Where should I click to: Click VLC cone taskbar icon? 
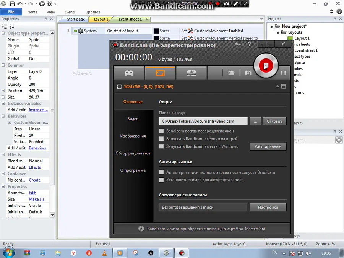pyautogui.click(x=104, y=253)
